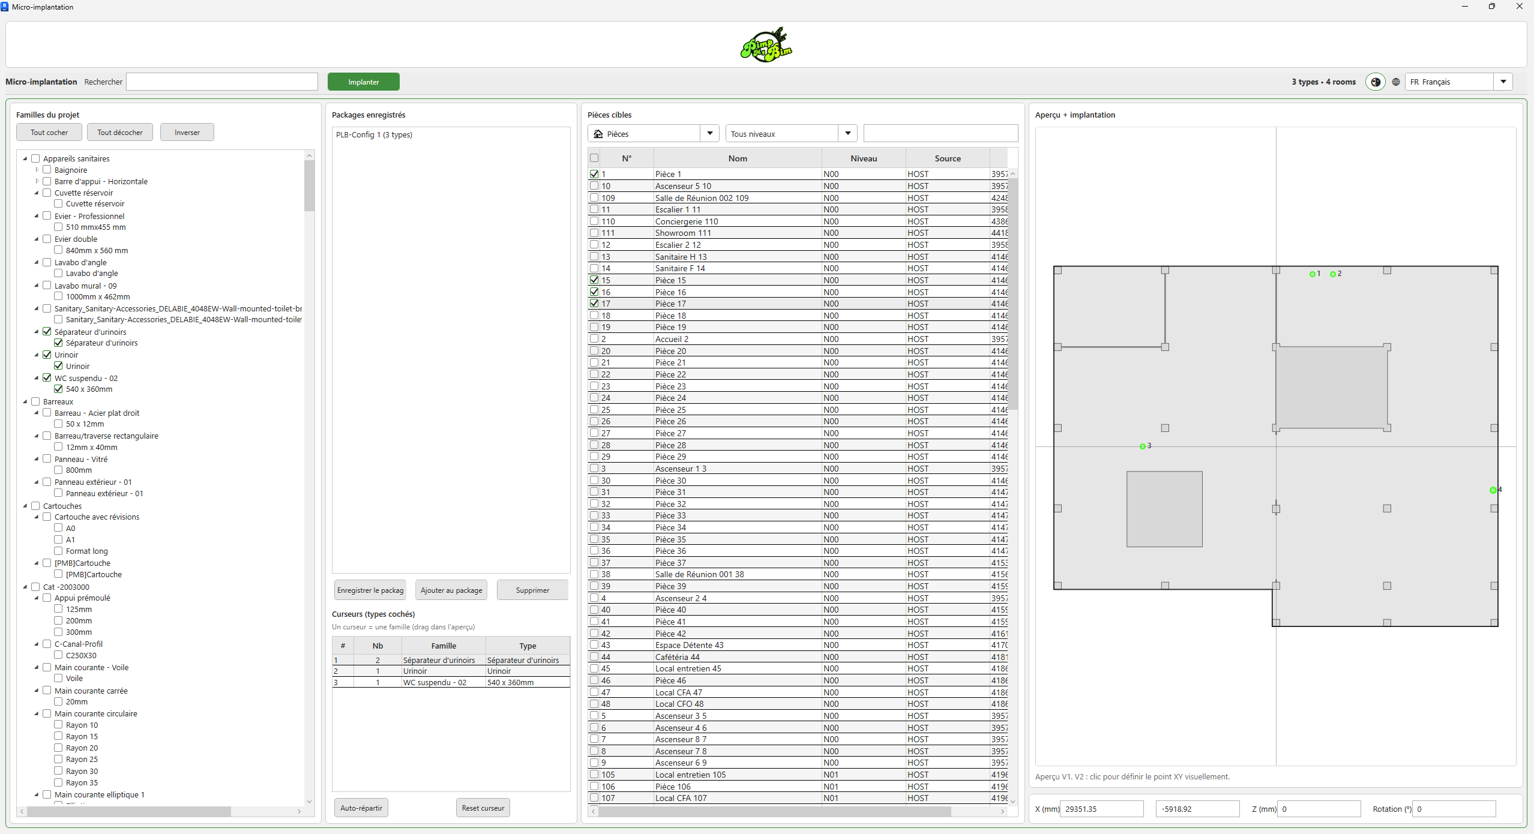Collapse the Barreaux category node

coord(25,401)
